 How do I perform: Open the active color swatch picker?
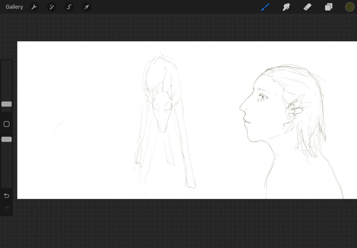(350, 7)
